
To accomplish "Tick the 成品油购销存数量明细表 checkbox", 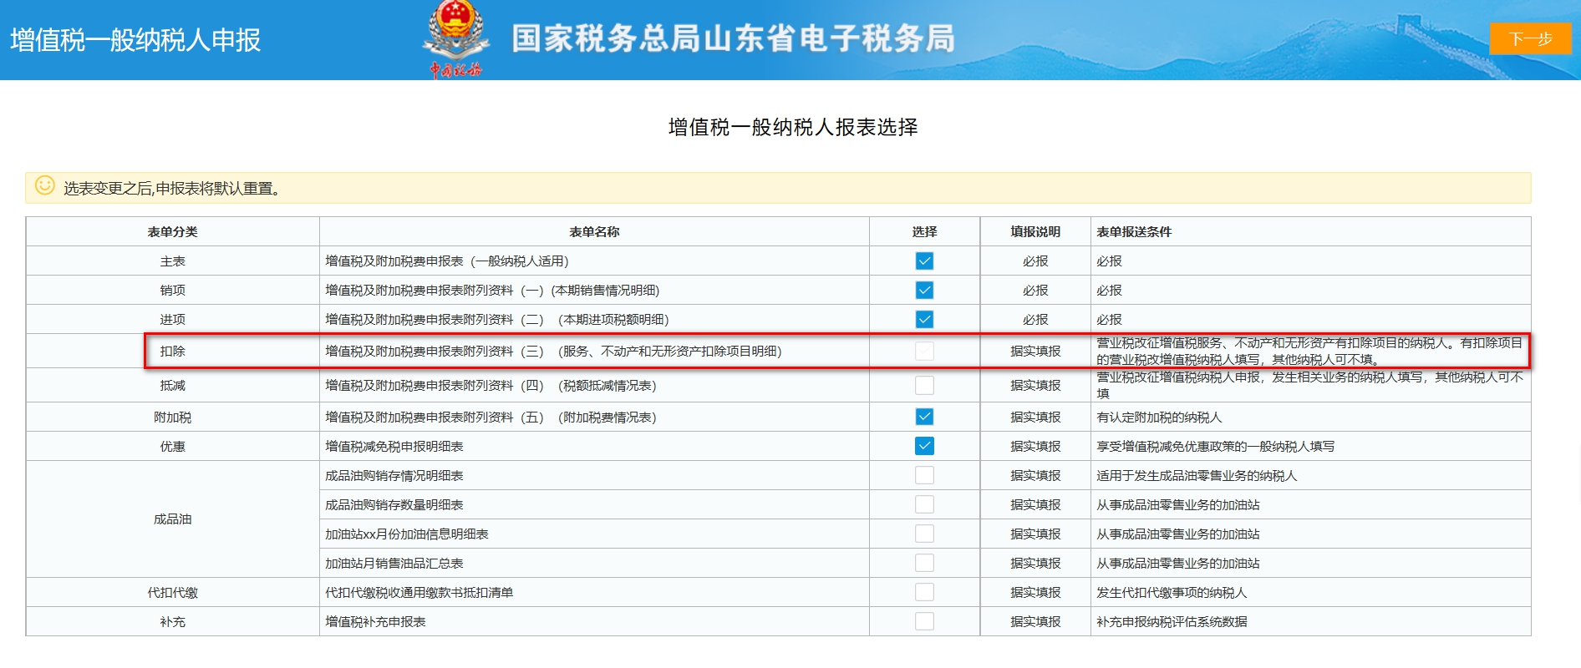I will (924, 504).
